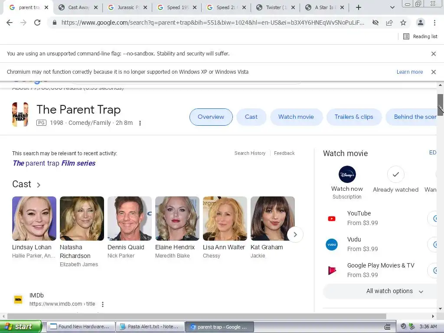This screenshot has height=333, width=444.
Task: Open a new browser tab
Action: point(359,7)
